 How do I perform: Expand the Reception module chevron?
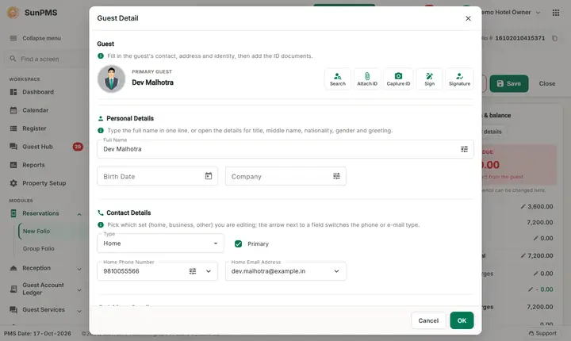[x=79, y=269]
